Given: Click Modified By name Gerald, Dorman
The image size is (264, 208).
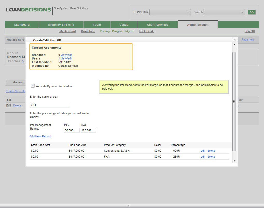Looking at the screenshot, I should pyautogui.click(x=68, y=66).
